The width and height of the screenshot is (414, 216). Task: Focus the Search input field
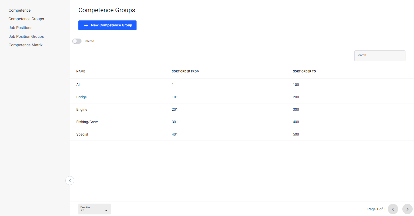tap(379, 56)
